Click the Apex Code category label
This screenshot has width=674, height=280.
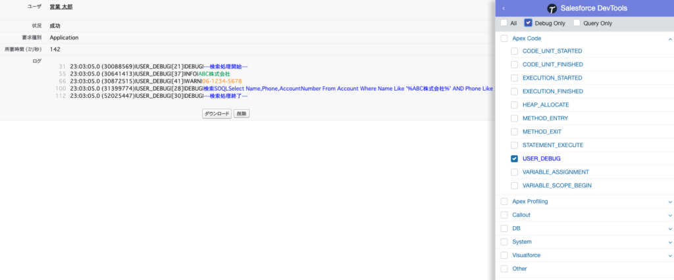pos(527,38)
